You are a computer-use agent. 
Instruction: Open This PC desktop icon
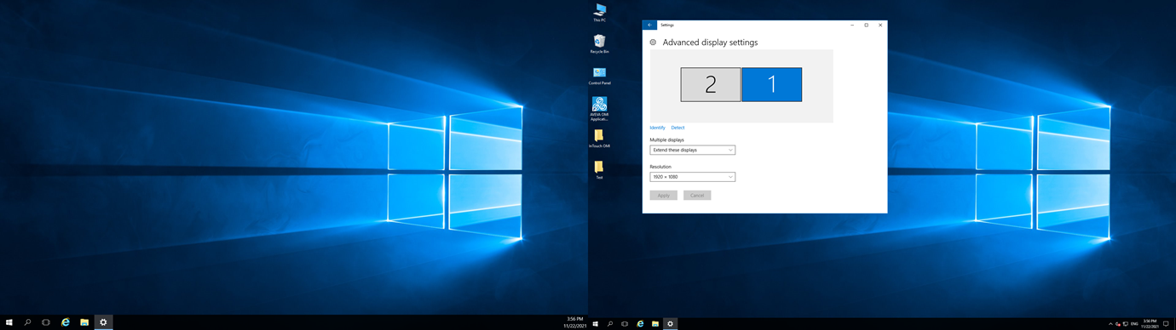point(599,12)
